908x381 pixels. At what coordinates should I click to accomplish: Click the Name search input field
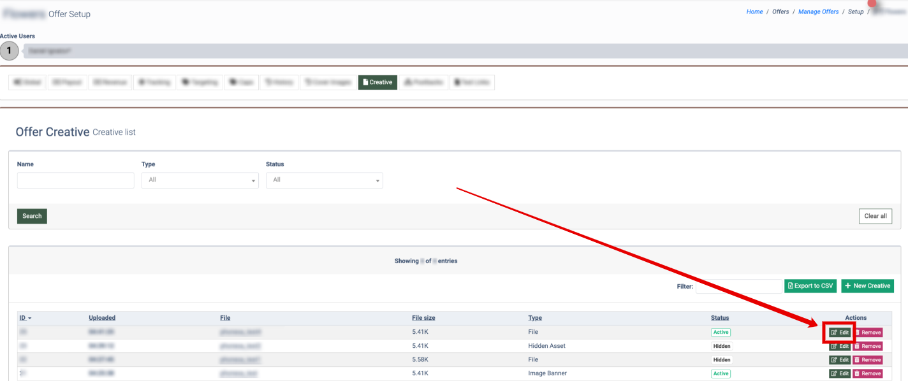point(75,180)
